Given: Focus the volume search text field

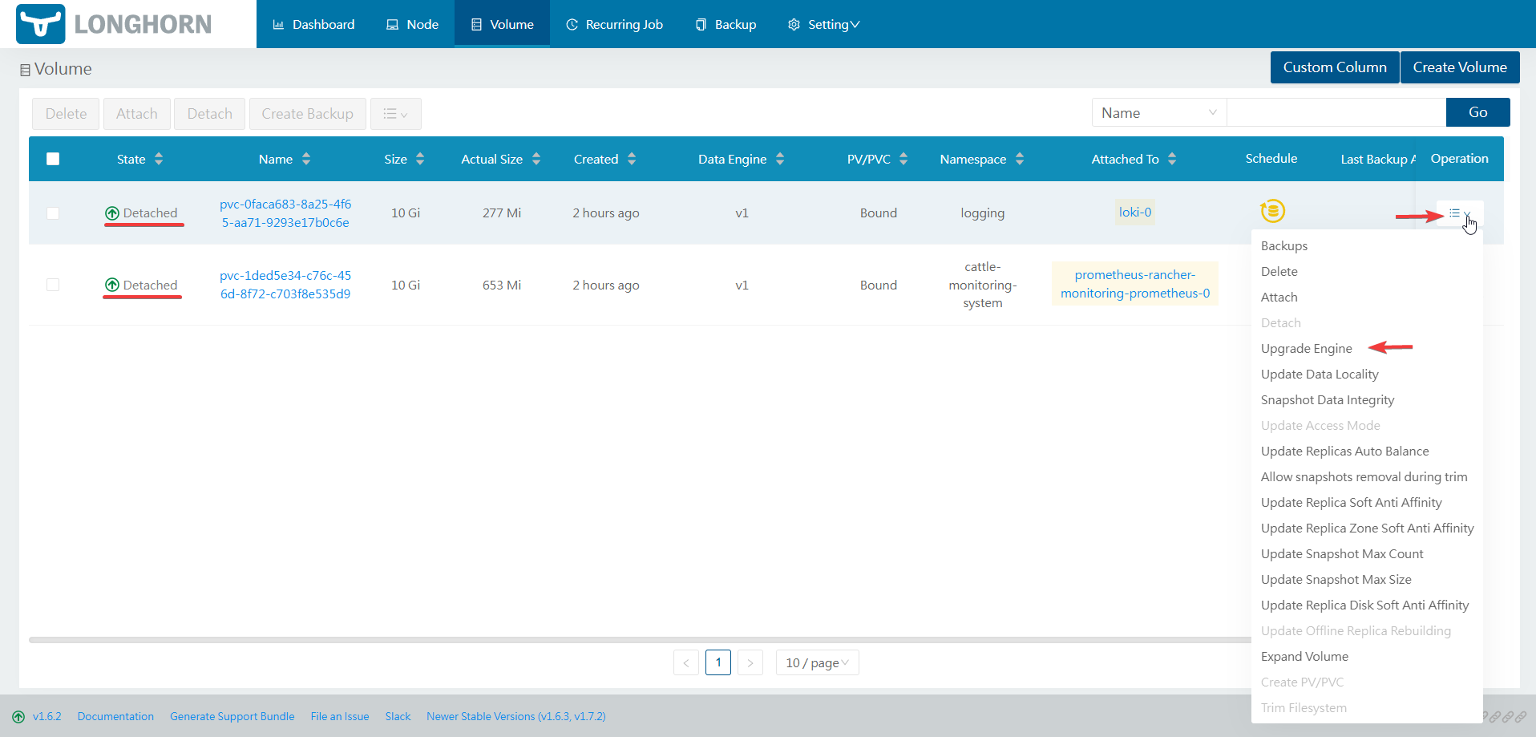Looking at the screenshot, I should pyautogui.click(x=1336, y=113).
